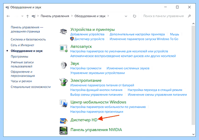Image resolution: width=199 pixels, height=140 pixels.
Task: Click Настройка перехода в спящий режим
Action: [x=155, y=90]
